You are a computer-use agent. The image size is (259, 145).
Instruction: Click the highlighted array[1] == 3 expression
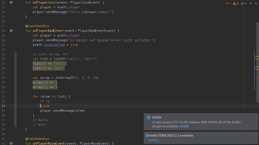45,87
